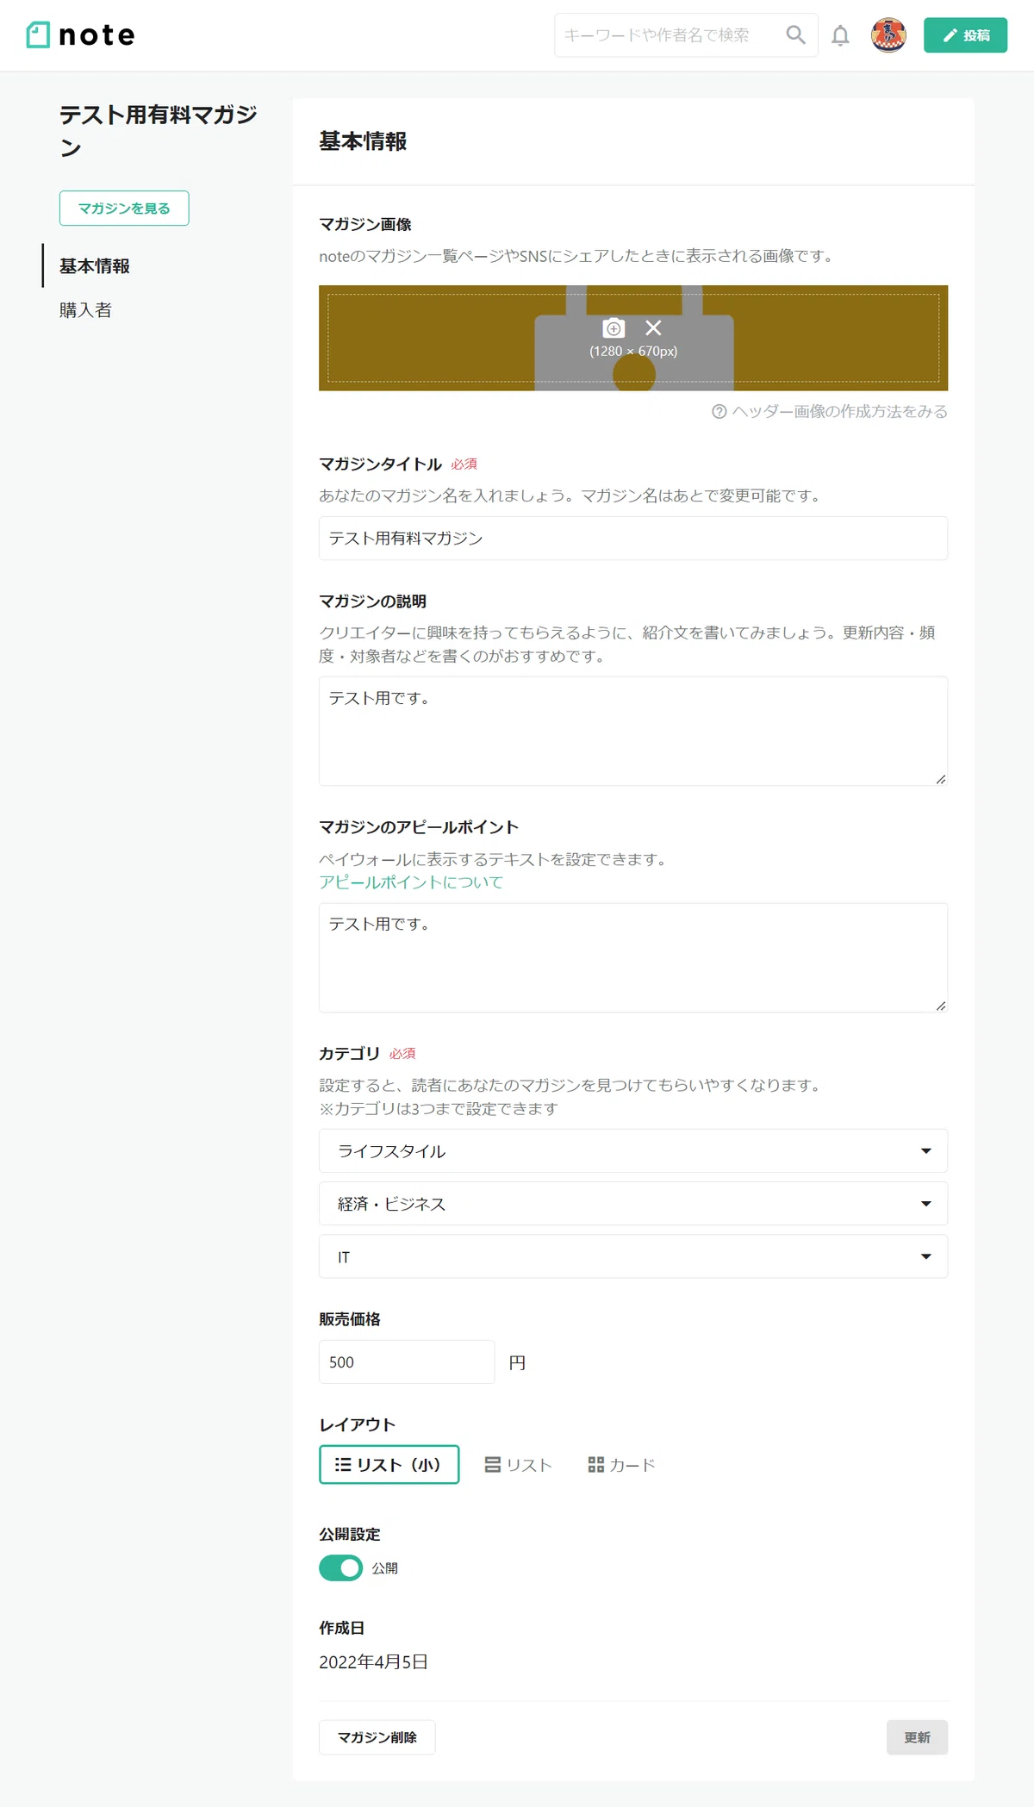Click マガジンを見る button
Screen dimensions: 1034x1807
[124, 209]
